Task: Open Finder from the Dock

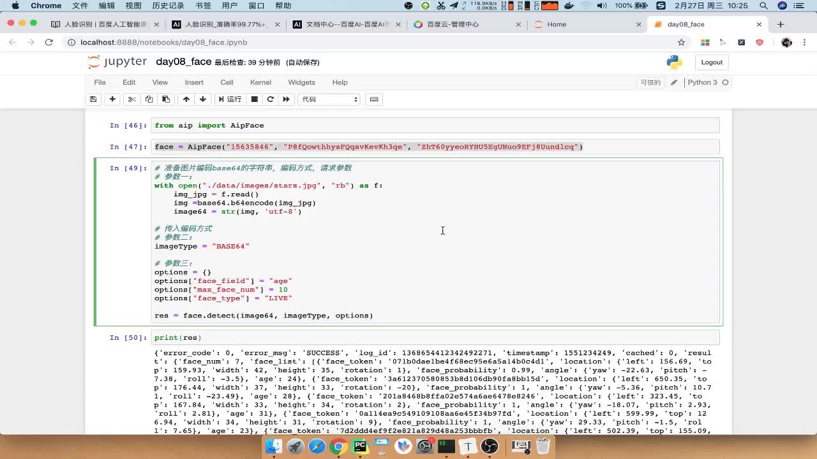Action: point(274,446)
